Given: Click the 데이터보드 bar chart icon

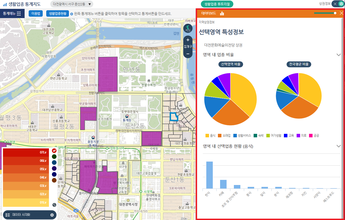Looking at the screenshot, I should pos(222,13).
